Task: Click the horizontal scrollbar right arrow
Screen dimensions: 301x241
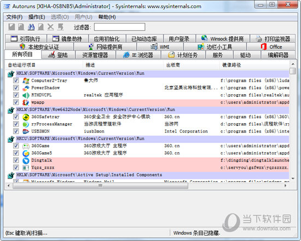Action: point(286,186)
